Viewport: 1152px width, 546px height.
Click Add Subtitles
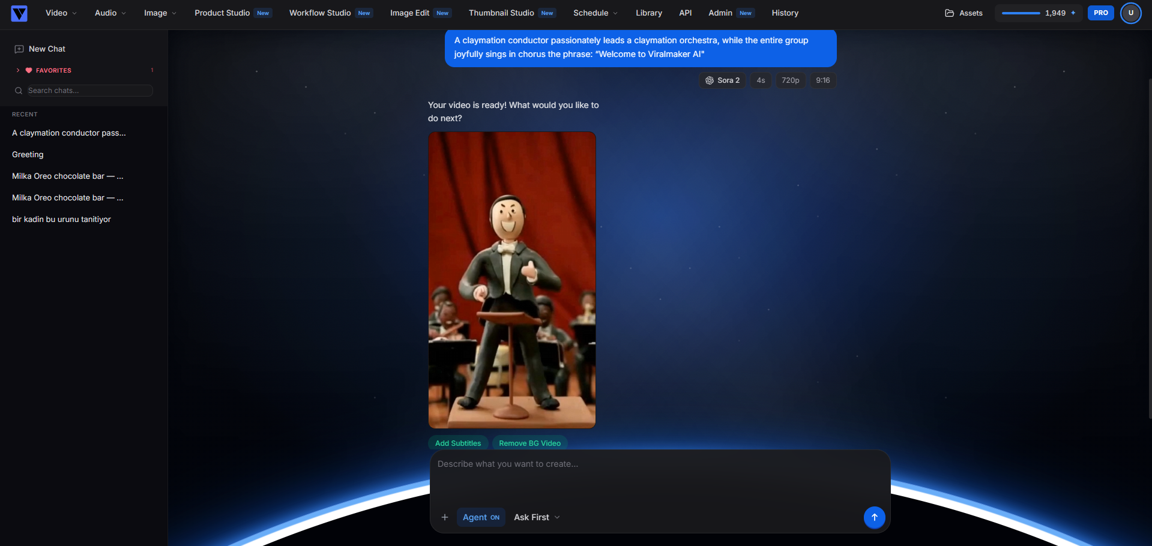pyautogui.click(x=458, y=443)
